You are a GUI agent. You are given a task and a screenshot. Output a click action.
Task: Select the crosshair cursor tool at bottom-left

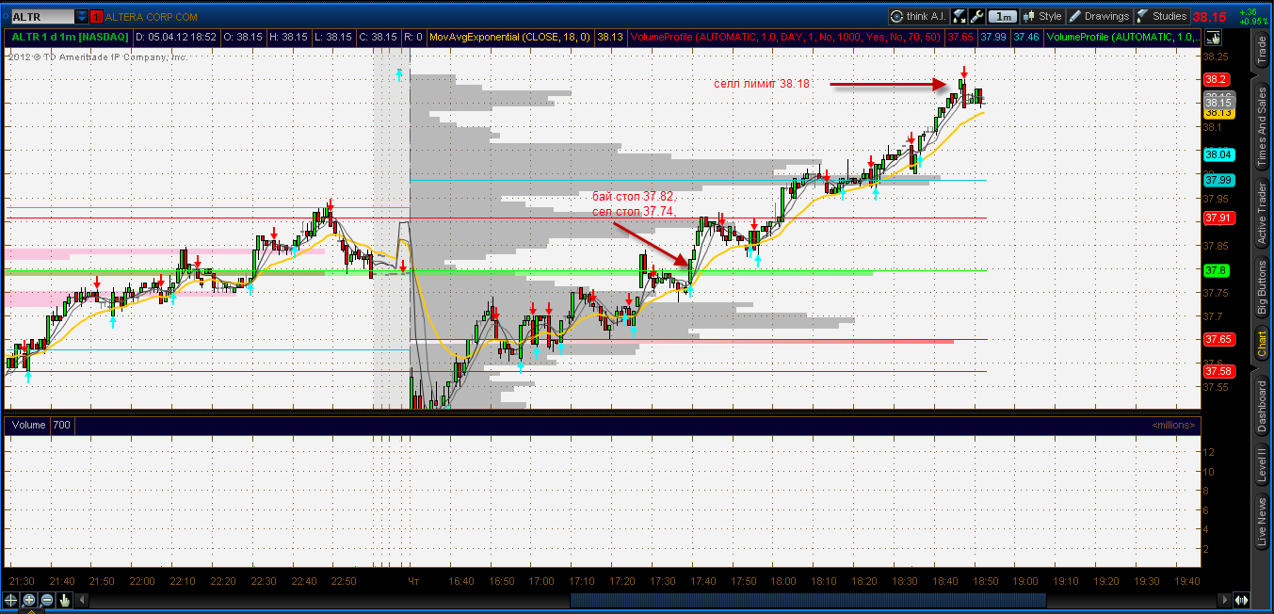[11, 600]
